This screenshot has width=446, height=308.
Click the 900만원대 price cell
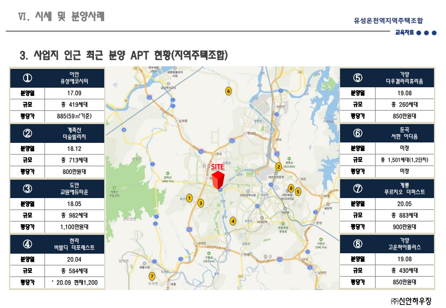[x=404, y=227]
